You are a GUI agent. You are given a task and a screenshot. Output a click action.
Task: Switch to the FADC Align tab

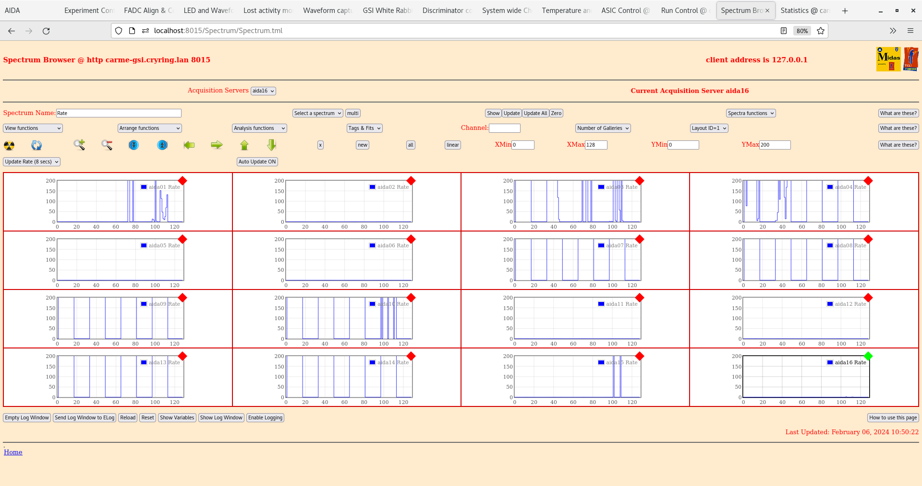[148, 11]
